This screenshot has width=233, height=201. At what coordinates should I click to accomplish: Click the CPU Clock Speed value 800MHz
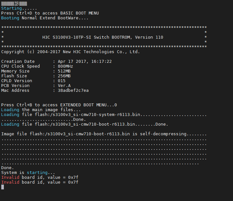click(x=65, y=66)
